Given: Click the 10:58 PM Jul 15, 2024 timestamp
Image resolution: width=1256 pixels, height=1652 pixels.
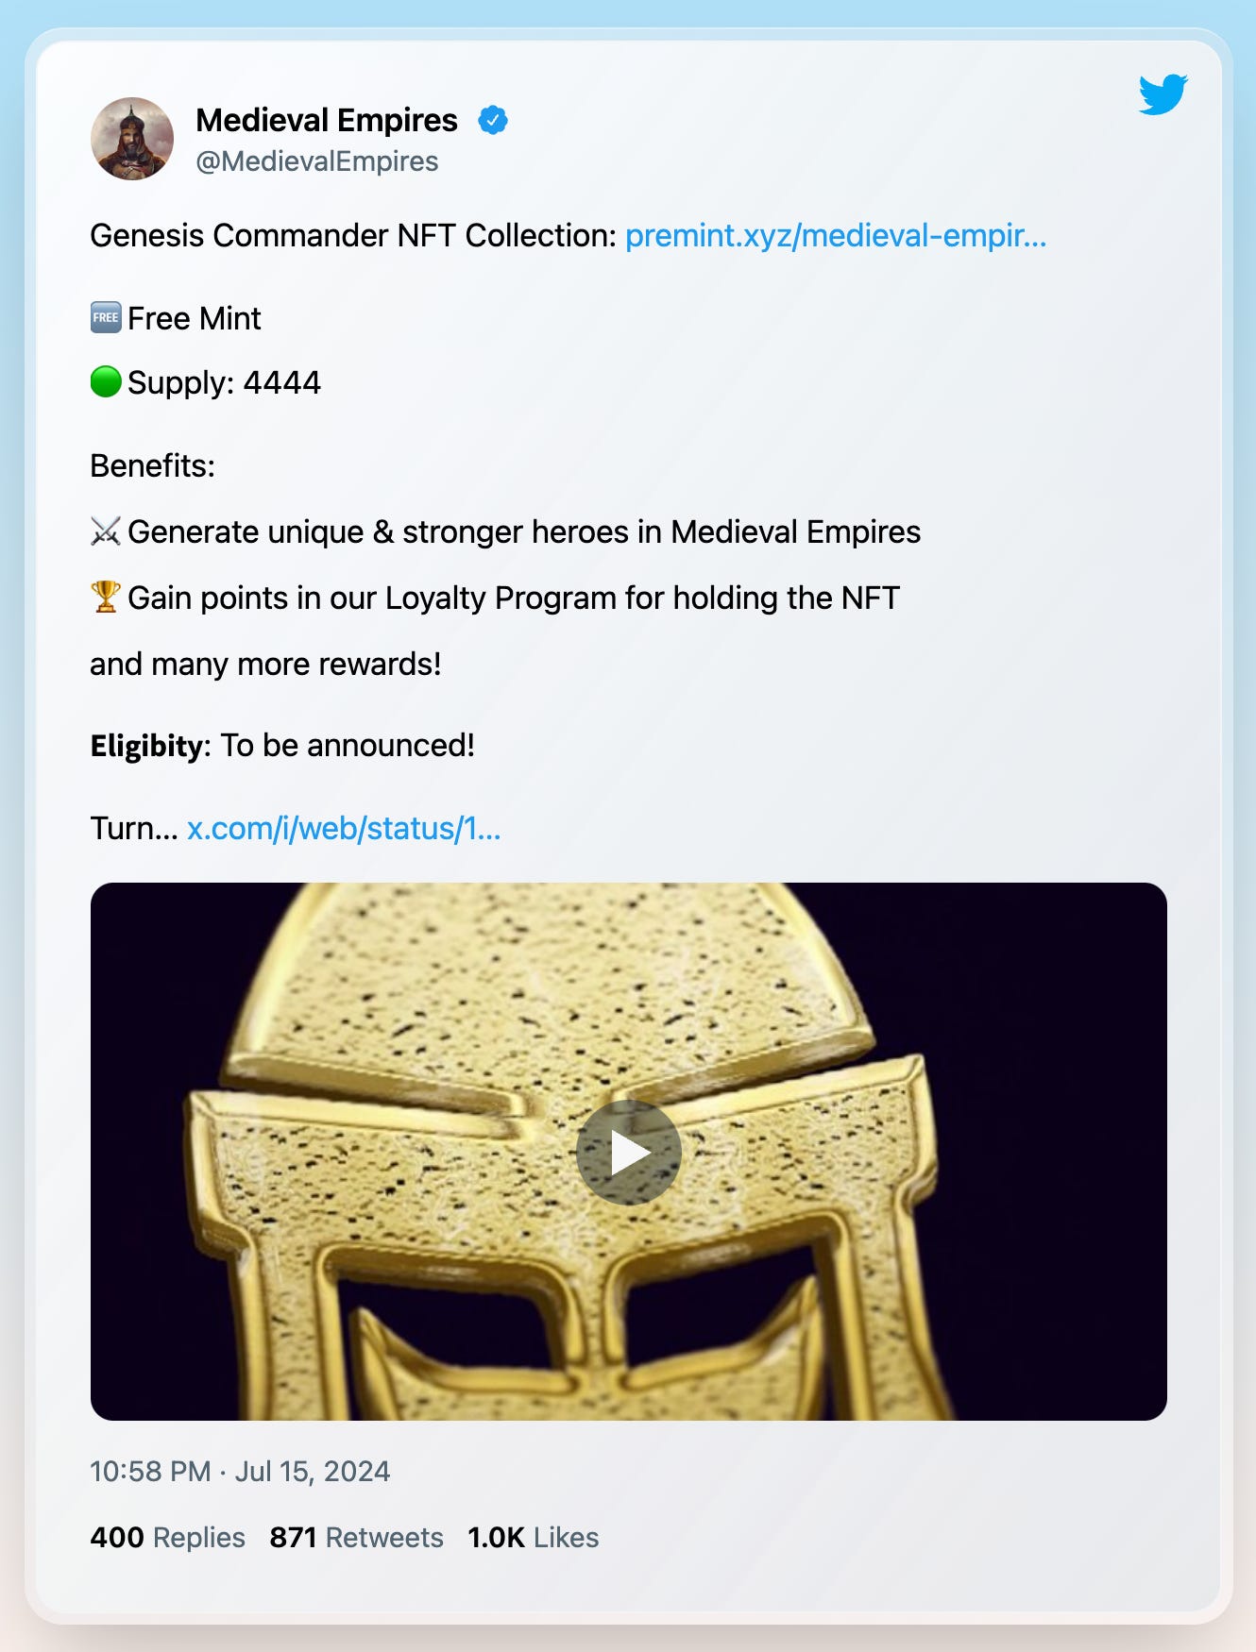Looking at the screenshot, I should click(240, 1471).
